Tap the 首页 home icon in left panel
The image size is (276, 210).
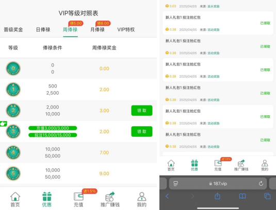click(15, 197)
